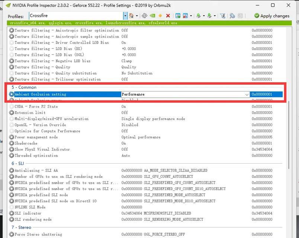Select 'Number of GPUs to use on SLI rendering mode' label
This screenshot has width=299, height=238.
pos(58,176)
